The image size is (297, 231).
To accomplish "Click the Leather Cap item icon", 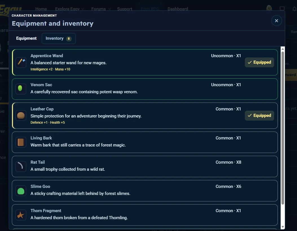I will click(21, 115).
